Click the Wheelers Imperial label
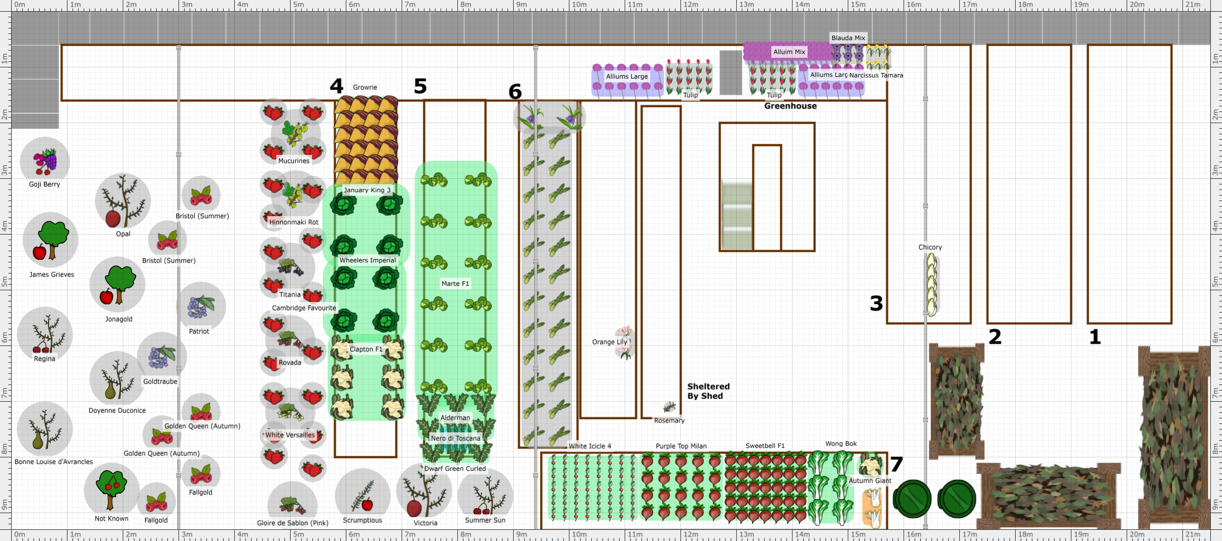Screen dimensions: 1222x541 (368, 260)
